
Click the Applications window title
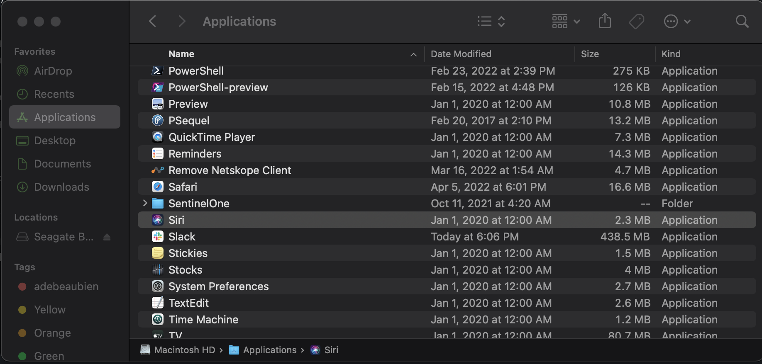click(239, 21)
